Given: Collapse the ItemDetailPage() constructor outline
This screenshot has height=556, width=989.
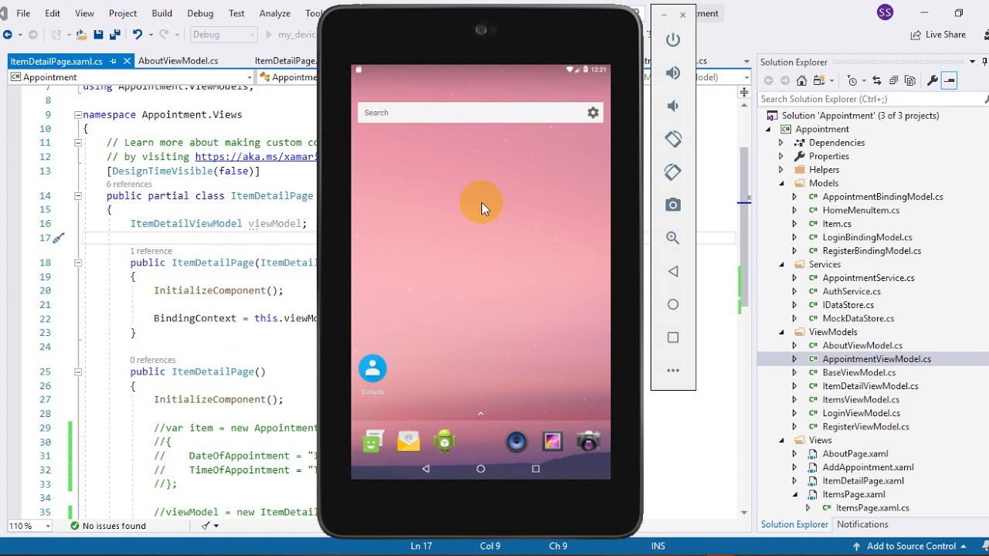Looking at the screenshot, I should tap(78, 372).
